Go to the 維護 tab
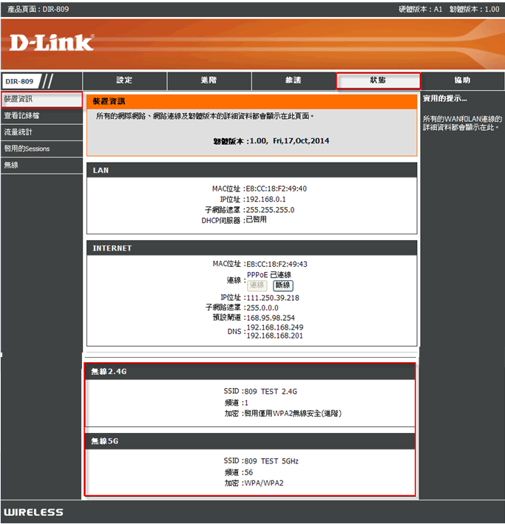 coord(293,81)
